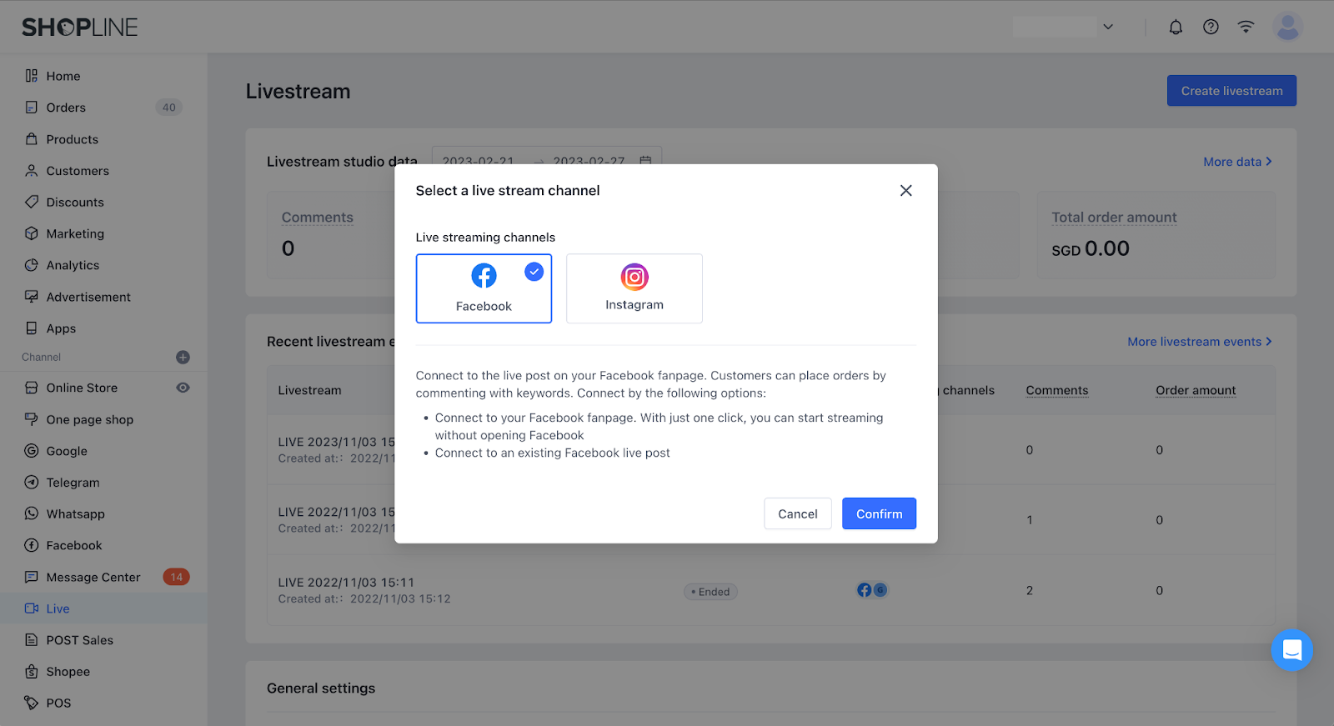This screenshot has width=1334, height=726.
Task: Open the More data link
Action: [x=1237, y=162]
